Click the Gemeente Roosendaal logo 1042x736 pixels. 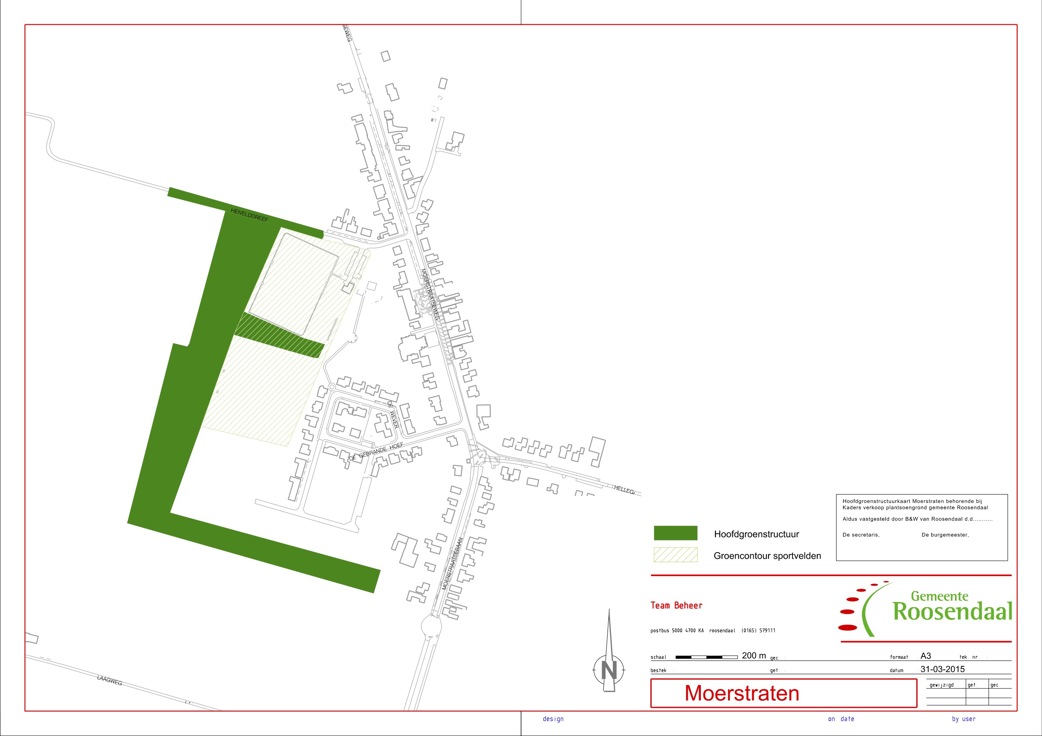pos(926,609)
